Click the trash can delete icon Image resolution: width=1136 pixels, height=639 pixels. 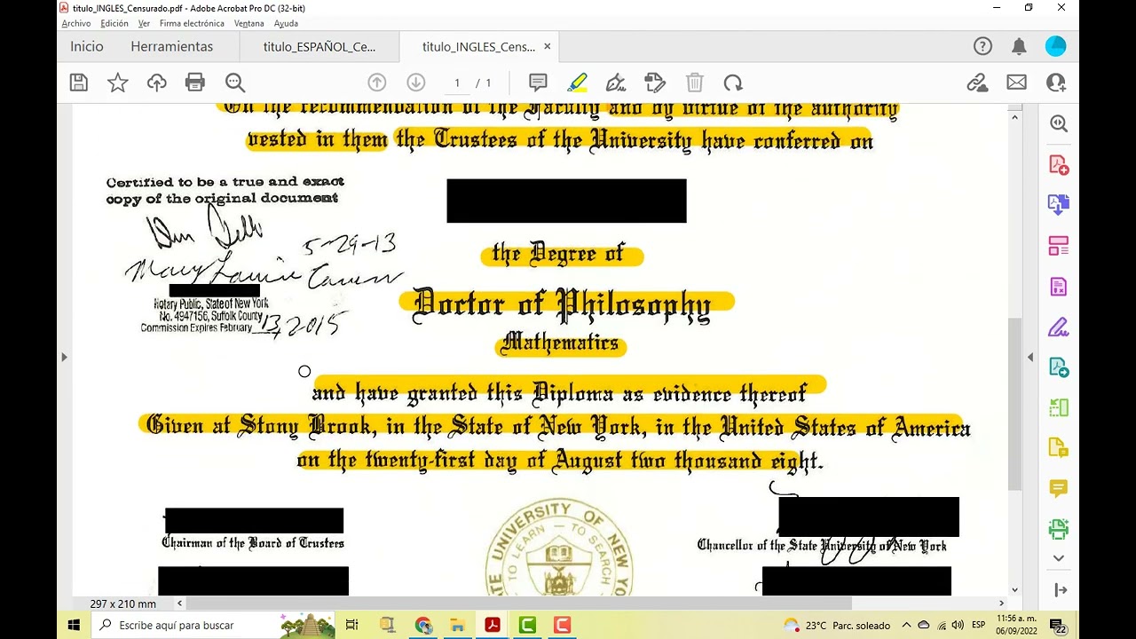pyautogui.click(x=695, y=83)
